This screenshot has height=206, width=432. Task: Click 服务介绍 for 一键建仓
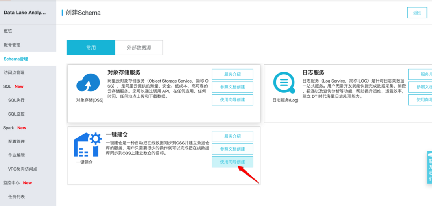232,136
